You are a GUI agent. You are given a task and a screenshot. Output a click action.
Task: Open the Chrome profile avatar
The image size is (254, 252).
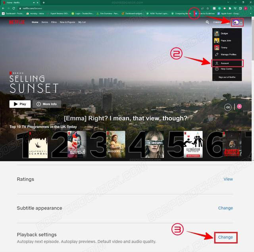(246, 8)
